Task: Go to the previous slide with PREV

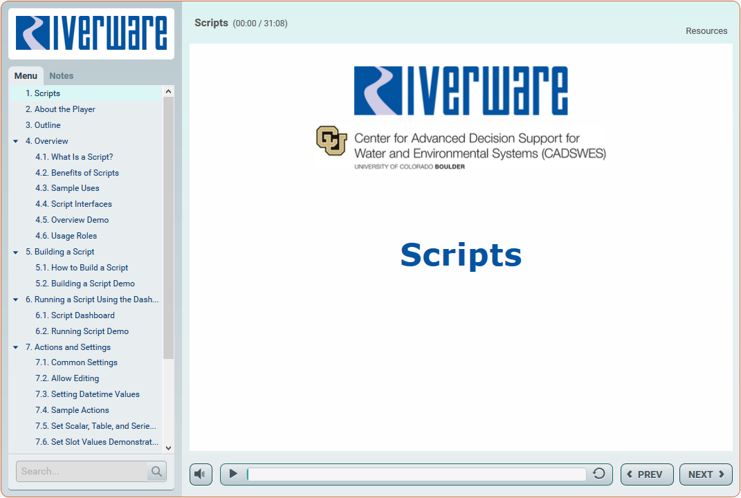Action: [x=646, y=474]
